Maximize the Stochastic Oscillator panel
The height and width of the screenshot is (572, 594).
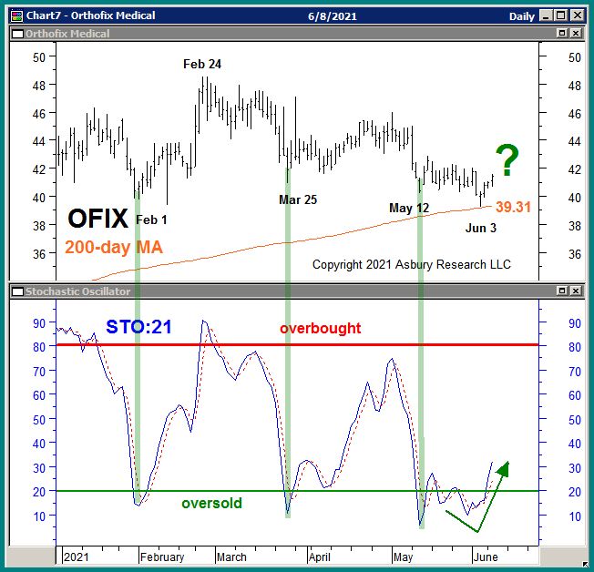pyautogui.click(x=562, y=291)
